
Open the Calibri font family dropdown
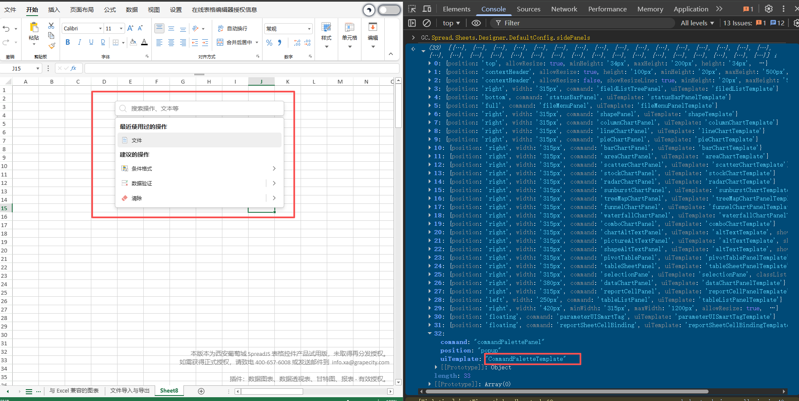[100, 28]
